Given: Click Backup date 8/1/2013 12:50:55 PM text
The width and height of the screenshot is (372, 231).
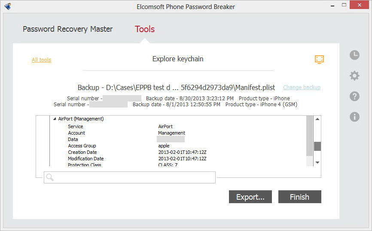Looking at the screenshot, I should click(x=177, y=105).
